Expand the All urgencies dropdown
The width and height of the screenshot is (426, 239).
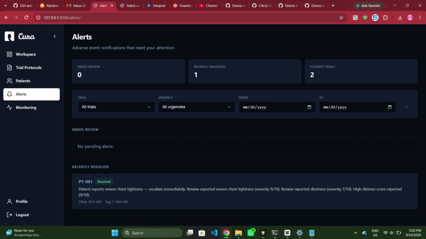point(197,107)
